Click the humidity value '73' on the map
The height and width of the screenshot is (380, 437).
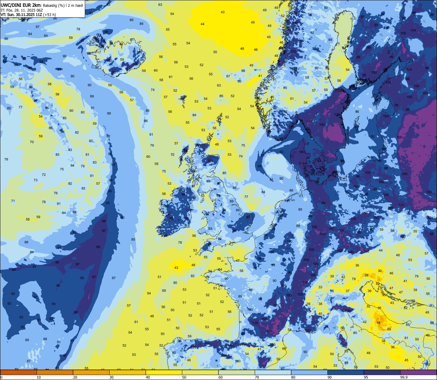click(x=36, y=180)
